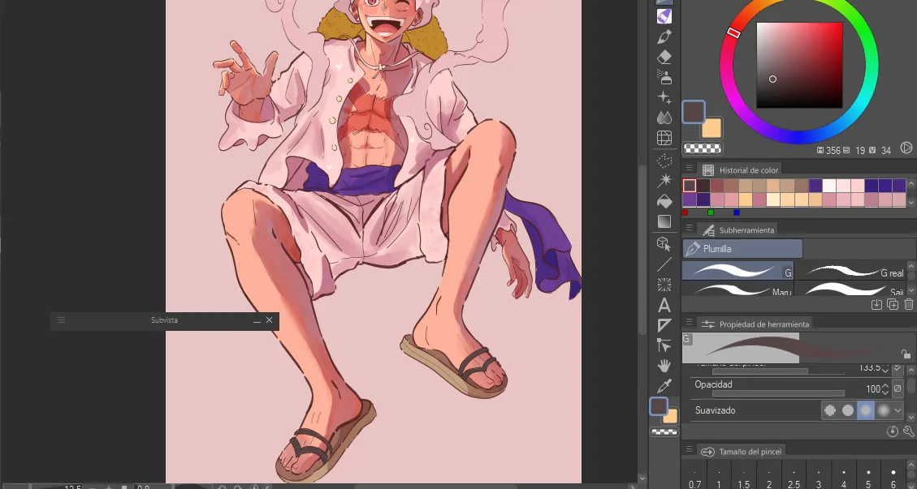Switch HSV color space with the arrow icon
The image size is (917, 489).
coord(906,148)
